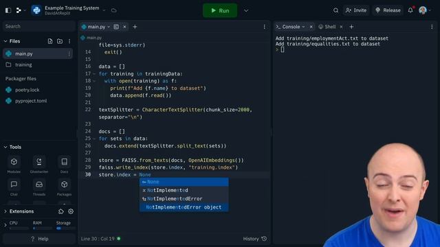
Task: Open the History button
Action: click(x=255, y=239)
